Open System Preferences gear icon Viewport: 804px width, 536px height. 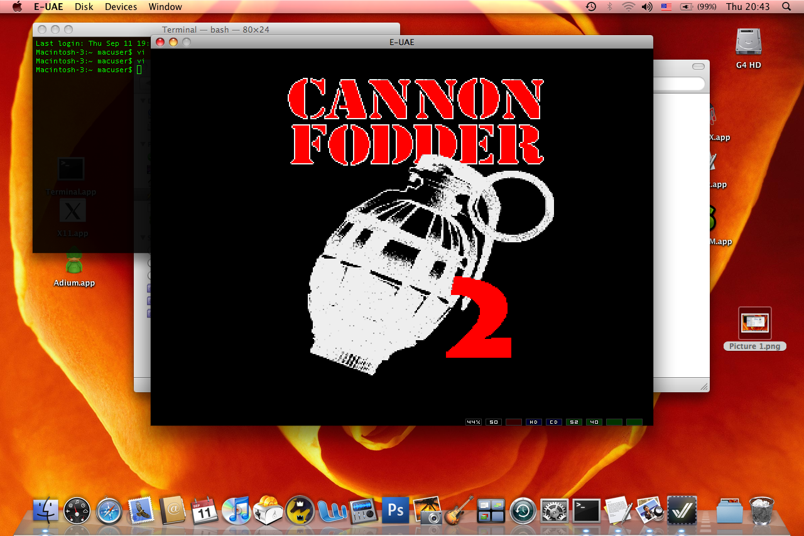point(555,511)
